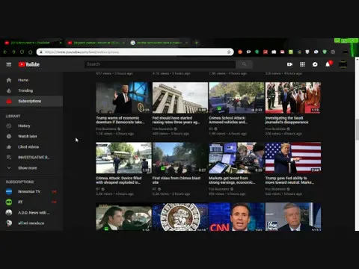Click the Liked videos thumbs-up icon

pos(9,147)
